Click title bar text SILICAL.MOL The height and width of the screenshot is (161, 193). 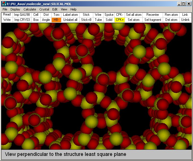coord(61,4)
